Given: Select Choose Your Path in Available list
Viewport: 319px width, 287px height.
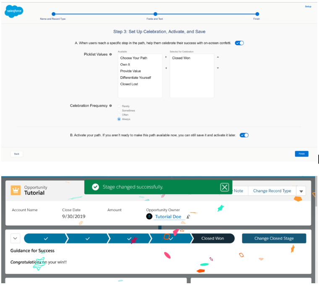Looking at the screenshot, I should (133, 58).
